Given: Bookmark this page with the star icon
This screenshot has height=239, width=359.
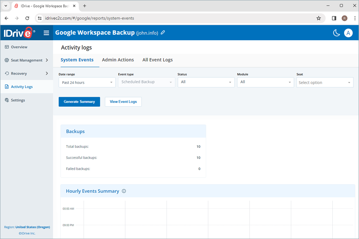Looking at the screenshot, I should (318, 18).
